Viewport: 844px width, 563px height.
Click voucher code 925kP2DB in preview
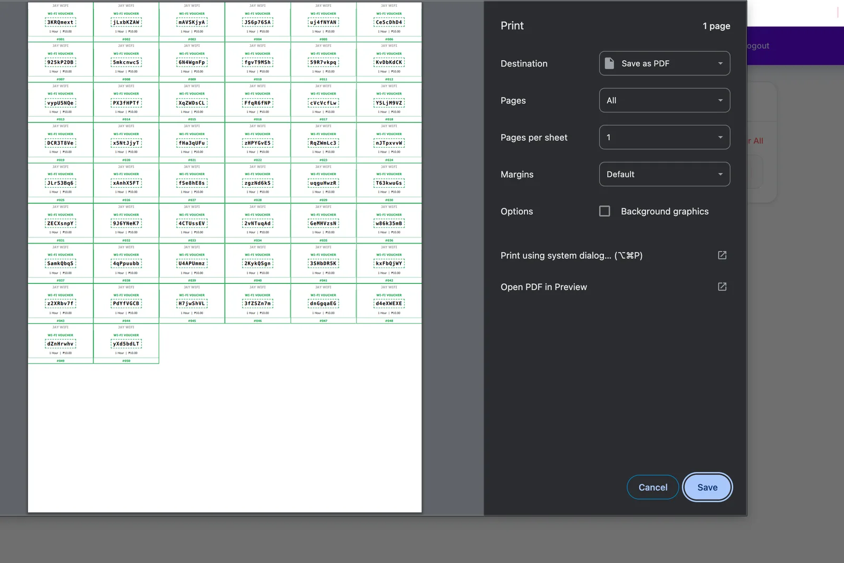[61, 62]
